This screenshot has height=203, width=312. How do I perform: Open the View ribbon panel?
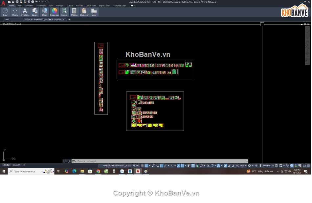point(94,12)
